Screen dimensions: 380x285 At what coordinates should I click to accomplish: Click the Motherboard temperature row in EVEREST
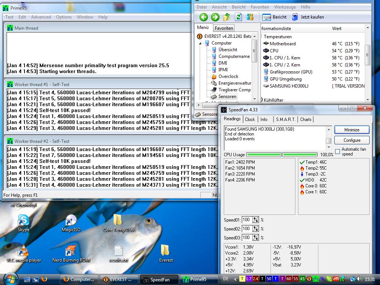coord(312,44)
